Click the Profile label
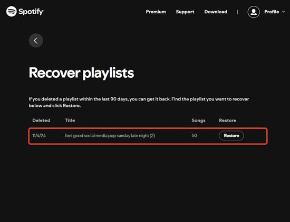The width and height of the screenshot is (290, 222). click(272, 12)
